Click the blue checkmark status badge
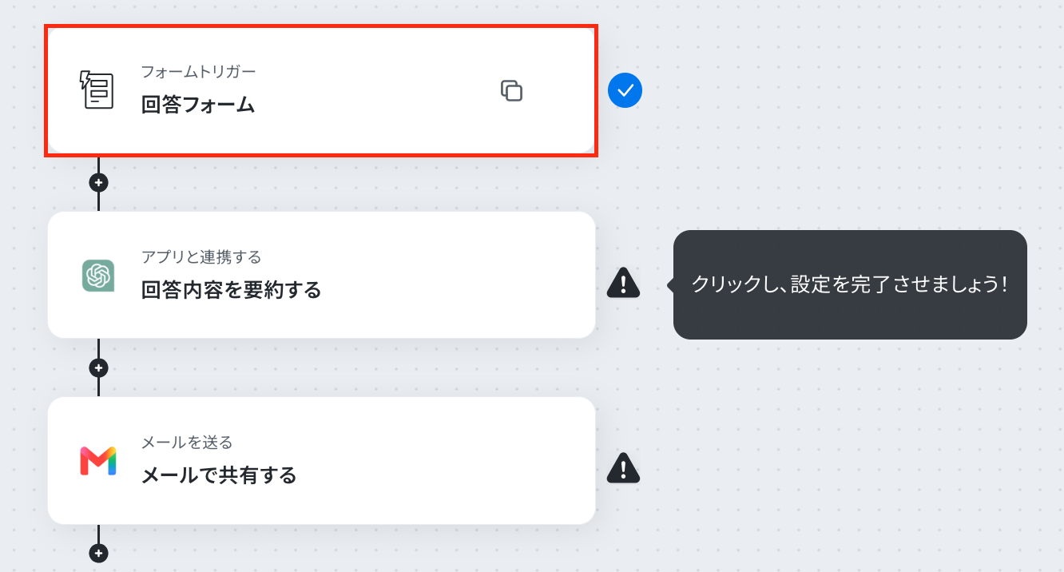Viewport: 1064px width, 572px height. tap(625, 90)
